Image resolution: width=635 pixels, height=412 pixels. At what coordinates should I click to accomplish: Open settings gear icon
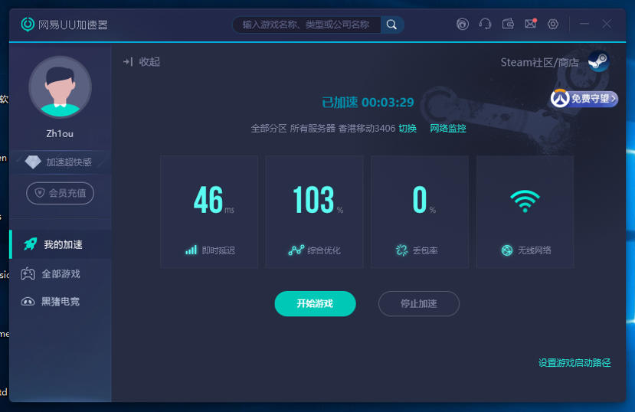[553, 25]
